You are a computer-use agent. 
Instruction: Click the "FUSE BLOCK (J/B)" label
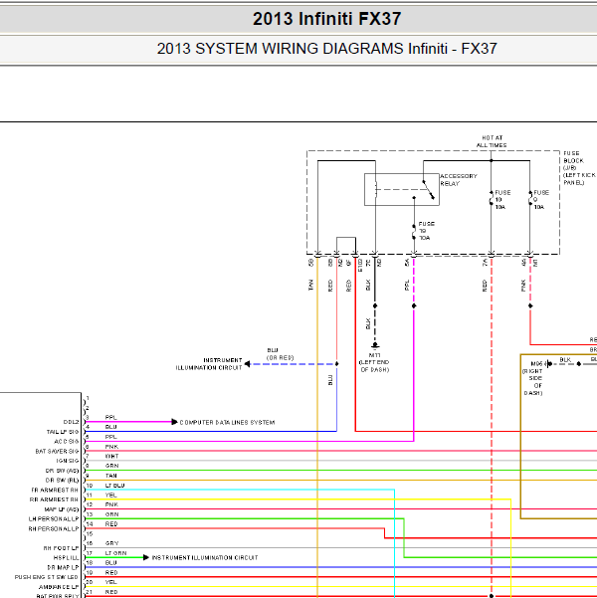pyautogui.click(x=573, y=160)
